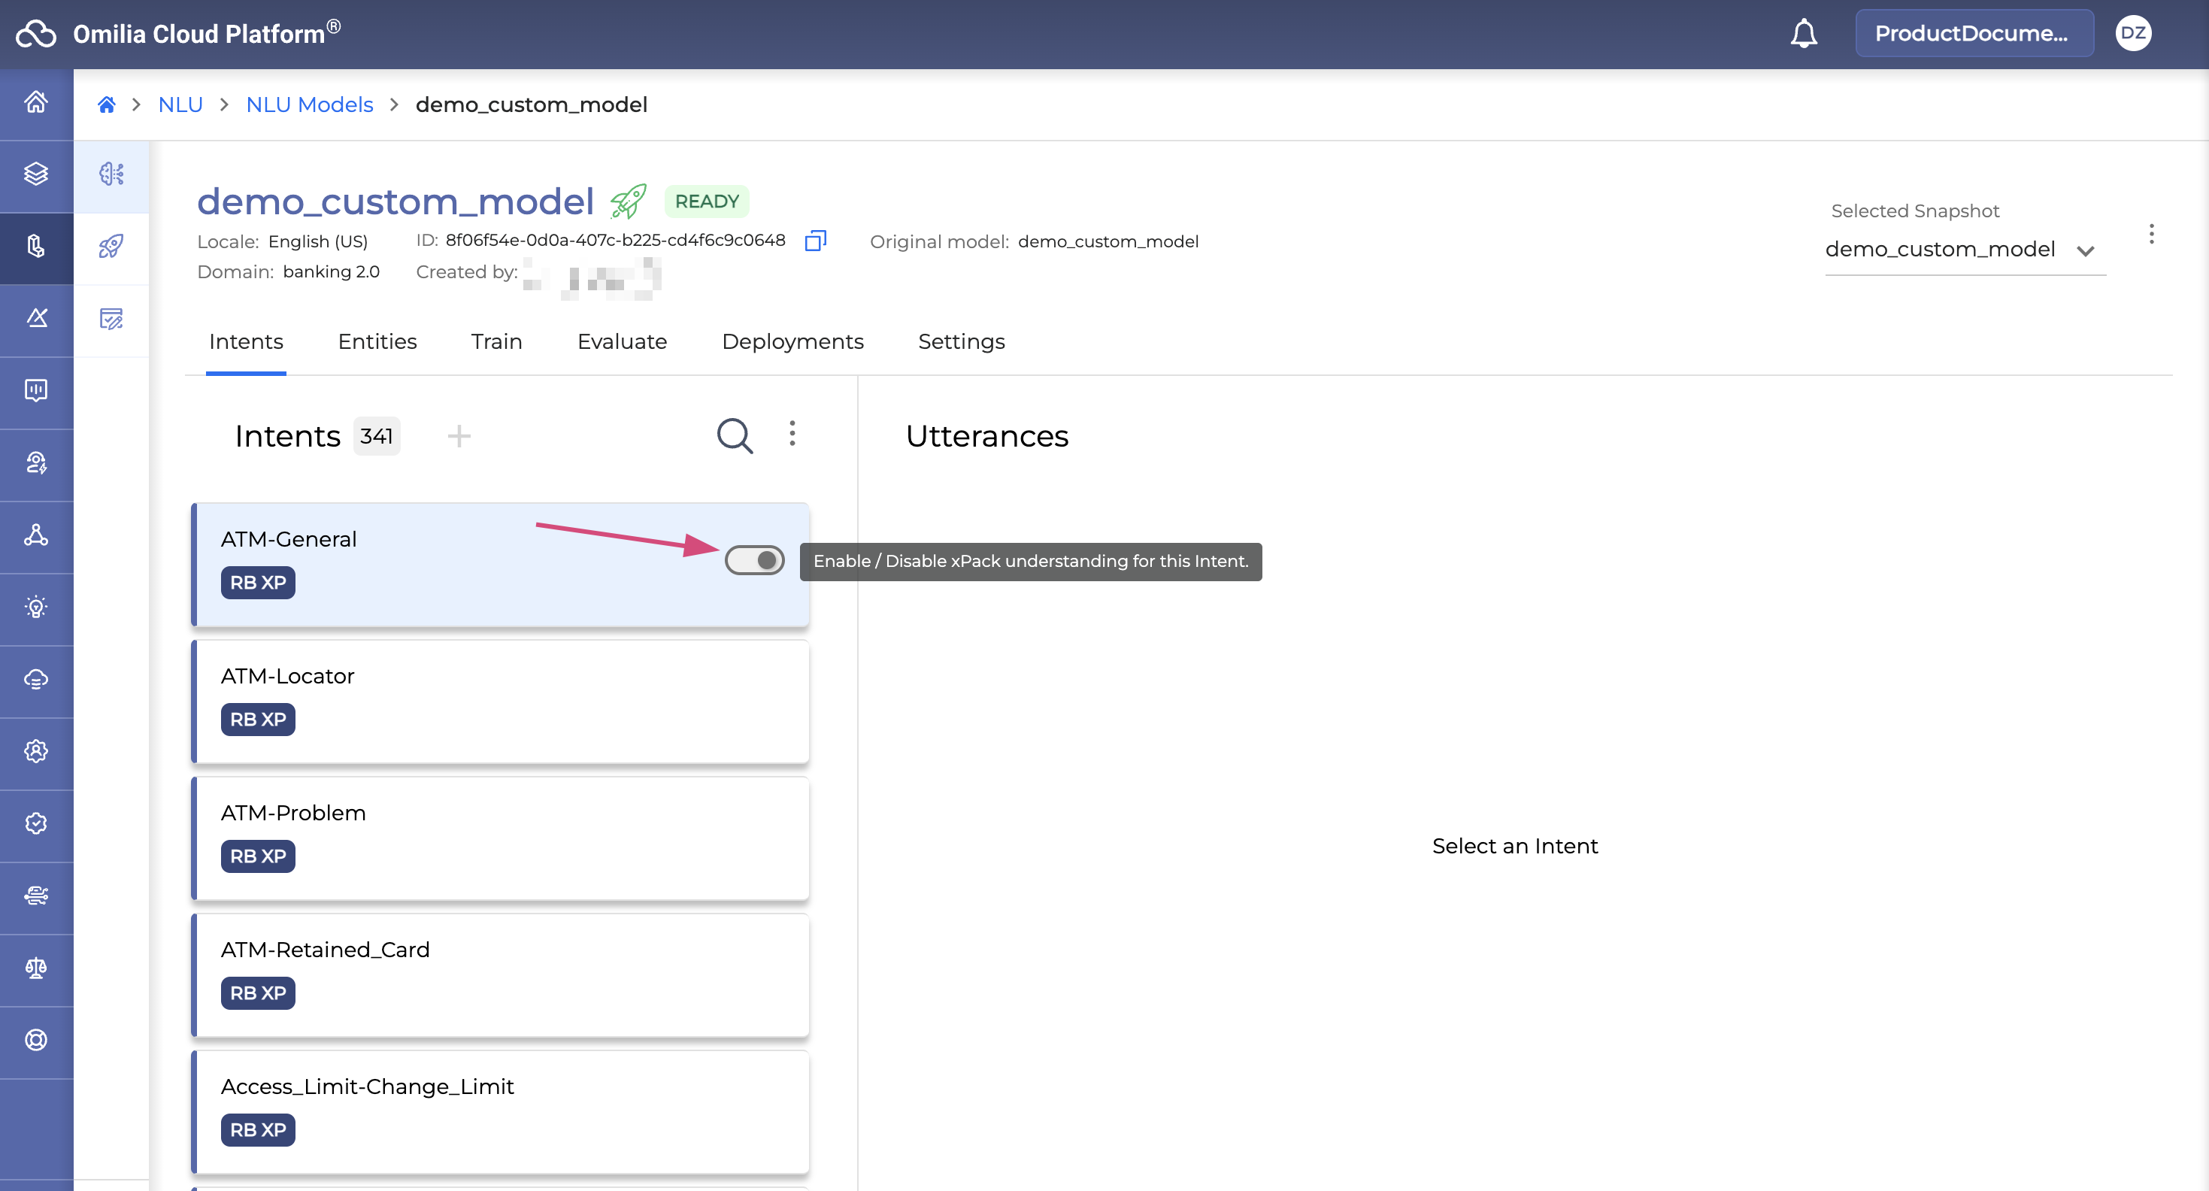Open model options kebab menu near snapshot
This screenshot has height=1191, width=2209.
2150,234
